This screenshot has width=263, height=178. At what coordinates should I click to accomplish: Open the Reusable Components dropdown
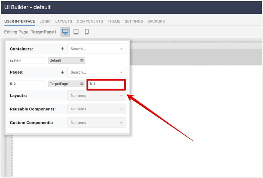96,109
